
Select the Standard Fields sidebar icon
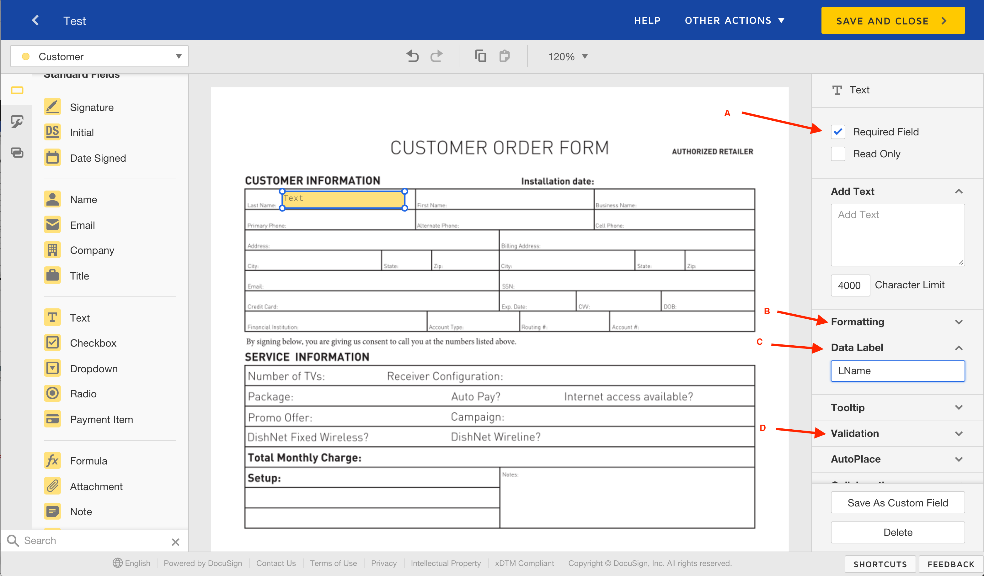pyautogui.click(x=17, y=91)
